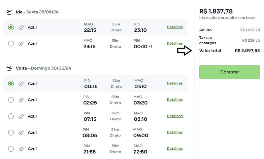Pin the 21:55 return flight
Screen dimensions: 264x159
pos(21,149)
